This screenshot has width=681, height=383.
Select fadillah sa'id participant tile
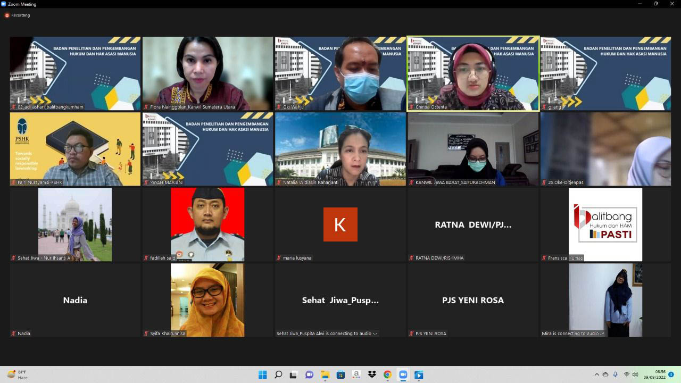(207, 224)
